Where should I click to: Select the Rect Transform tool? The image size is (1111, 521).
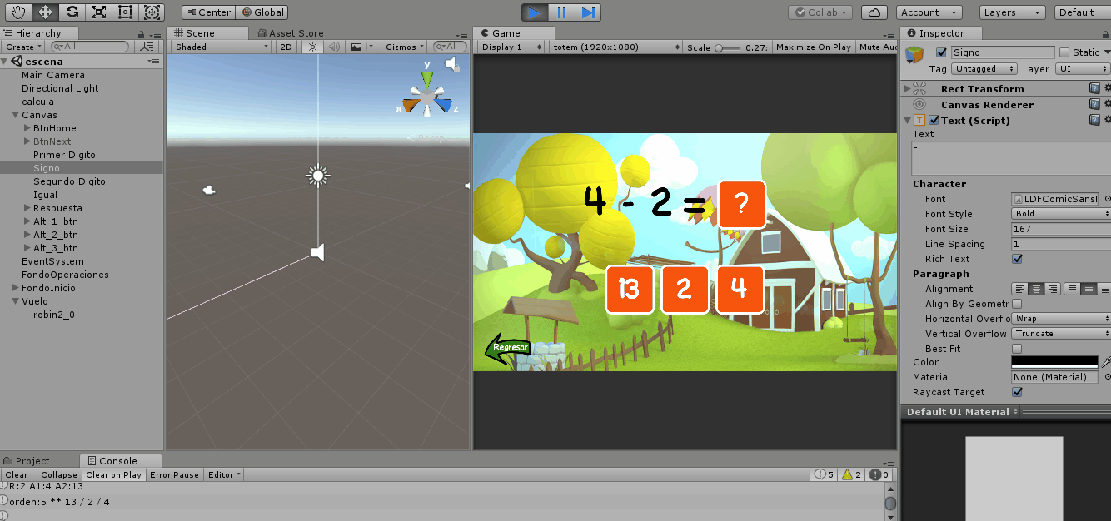(x=125, y=12)
